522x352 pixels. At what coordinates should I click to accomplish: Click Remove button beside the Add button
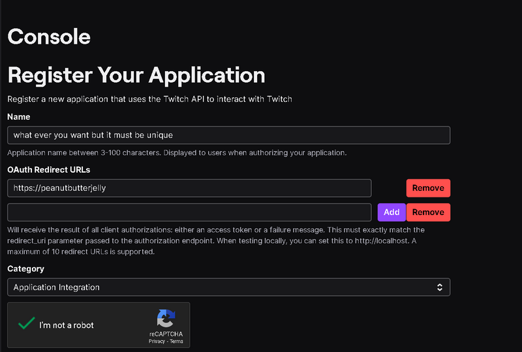coord(428,212)
